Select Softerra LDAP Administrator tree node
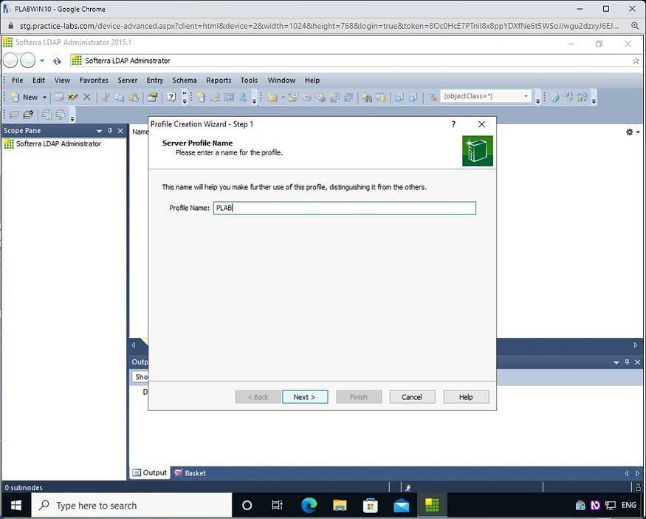 pos(58,143)
